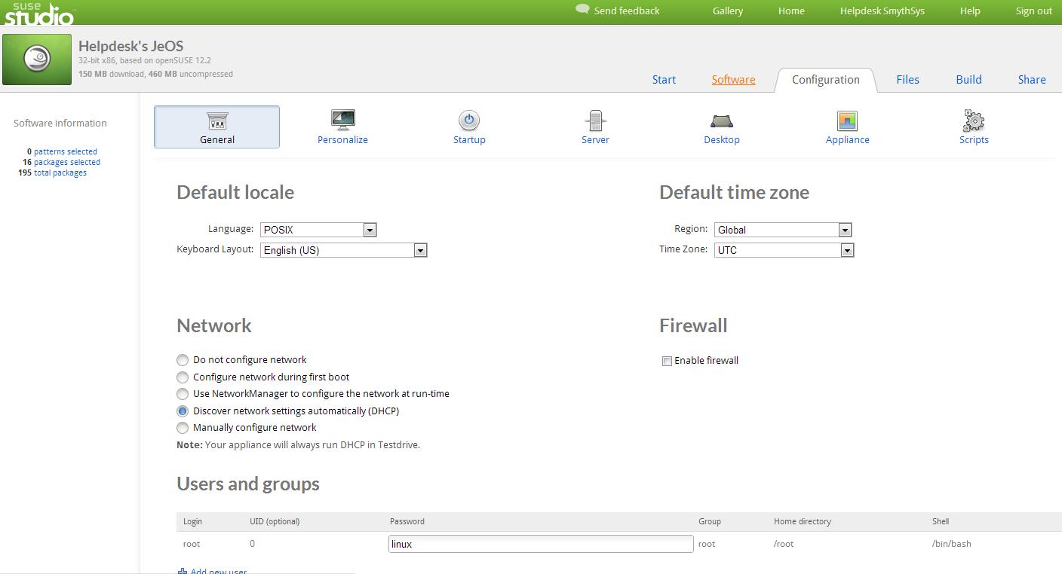Image resolution: width=1062 pixels, height=574 pixels.
Task: Open the General configuration section icon
Action: click(x=217, y=121)
